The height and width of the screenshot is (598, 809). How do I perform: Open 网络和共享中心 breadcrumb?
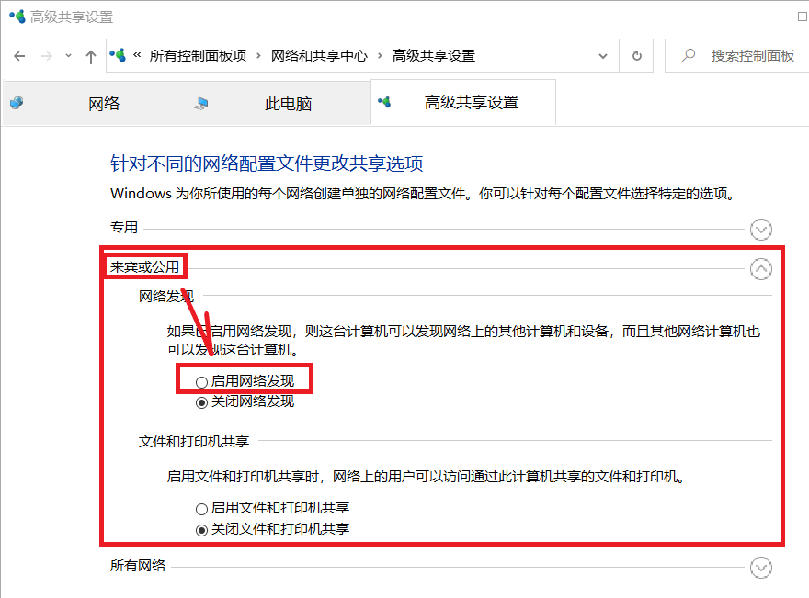(x=319, y=55)
